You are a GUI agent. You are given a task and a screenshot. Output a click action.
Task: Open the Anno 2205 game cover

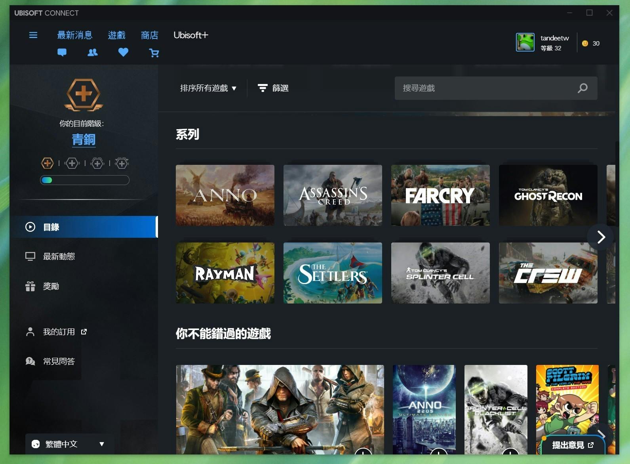[424, 410]
